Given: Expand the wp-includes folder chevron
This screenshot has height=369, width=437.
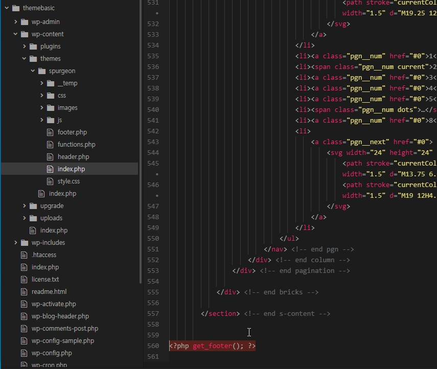Looking at the screenshot, I should click(16, 242).
